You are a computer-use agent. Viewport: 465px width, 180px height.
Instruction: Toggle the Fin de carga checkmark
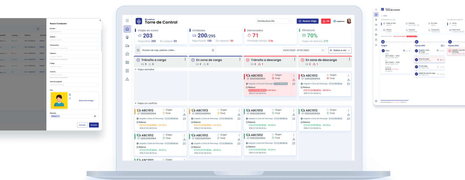(x=416, y=67)
